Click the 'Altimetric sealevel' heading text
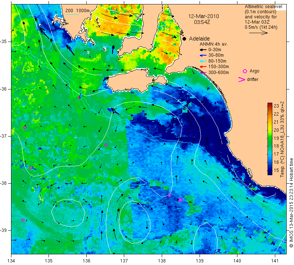The height and width of the screenshot is (265, 294). 263,7
